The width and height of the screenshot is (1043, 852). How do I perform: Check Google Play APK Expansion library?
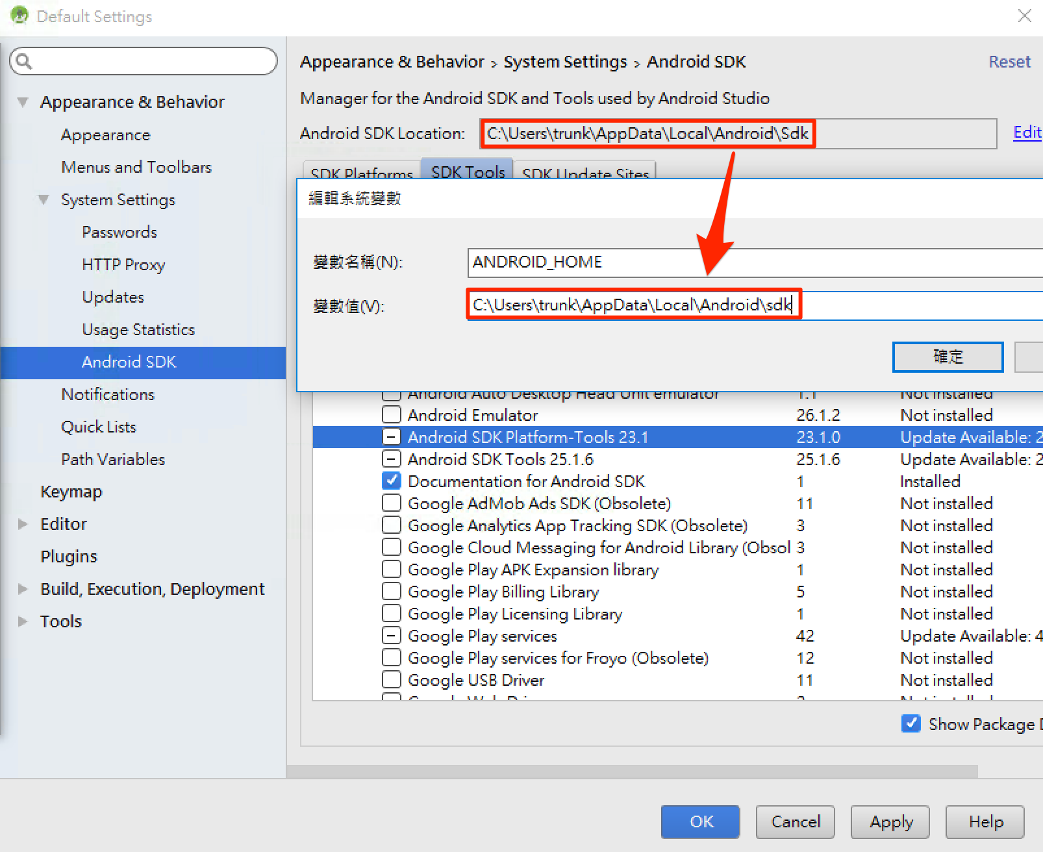coord(392,569)
